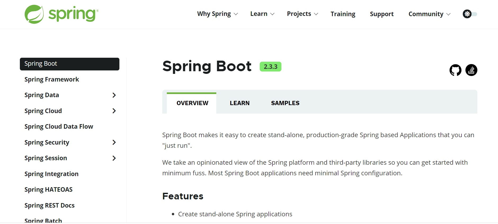Go to the Support page
Screen dimensions: 498x224
pyautogui.click(x=382, y=14)
